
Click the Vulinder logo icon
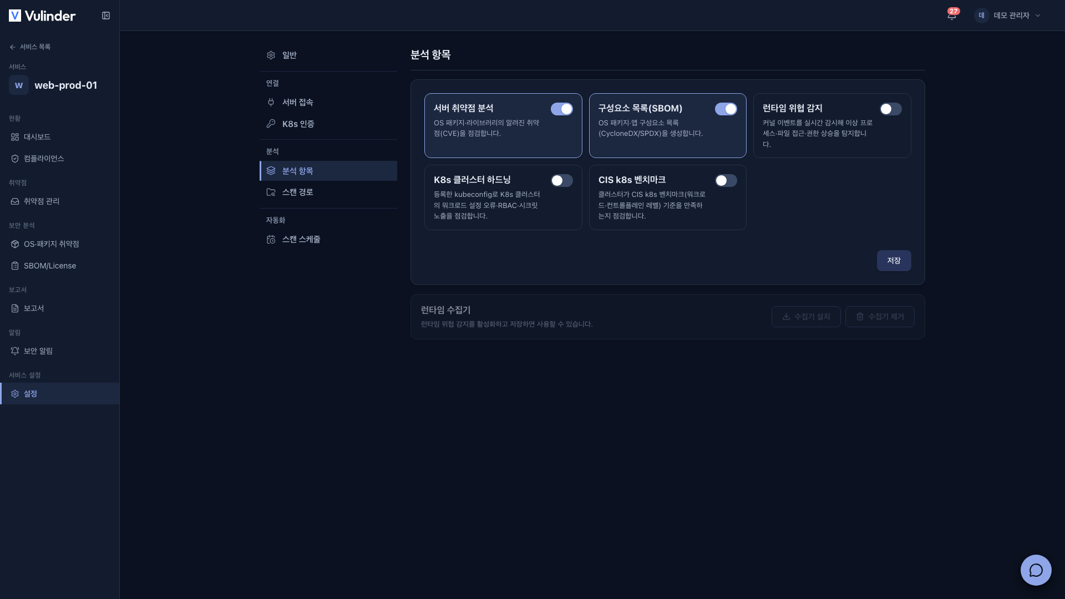tap(15, 16)
